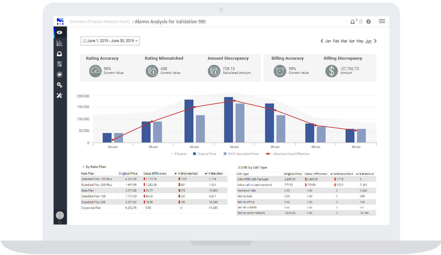Select the Overview eye icon in sidebar
Screen dimensions: 441x255
click(x=60, y=32)
